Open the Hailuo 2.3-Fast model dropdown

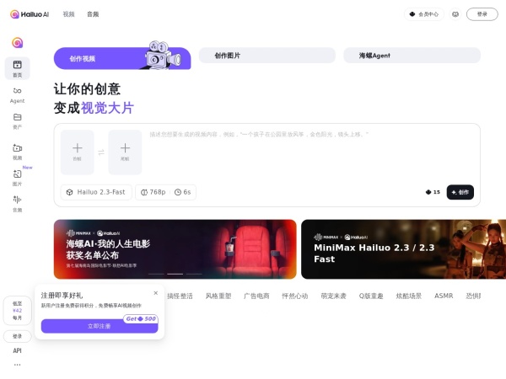(95, 192)
